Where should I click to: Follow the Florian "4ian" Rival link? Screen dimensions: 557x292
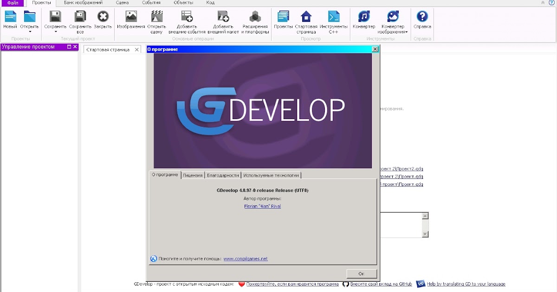(262, 206)
